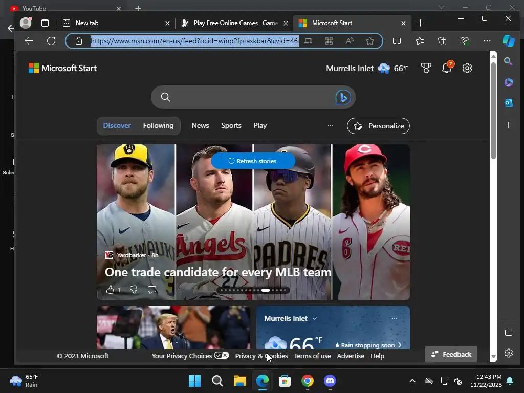524x393 pixels.
Task: Expand more feed categories ellipsis
Action: click(331, 126)
